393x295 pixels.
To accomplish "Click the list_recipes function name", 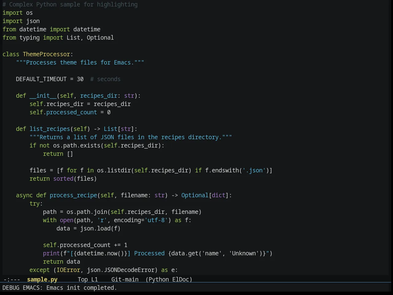I will click(50, 129).
